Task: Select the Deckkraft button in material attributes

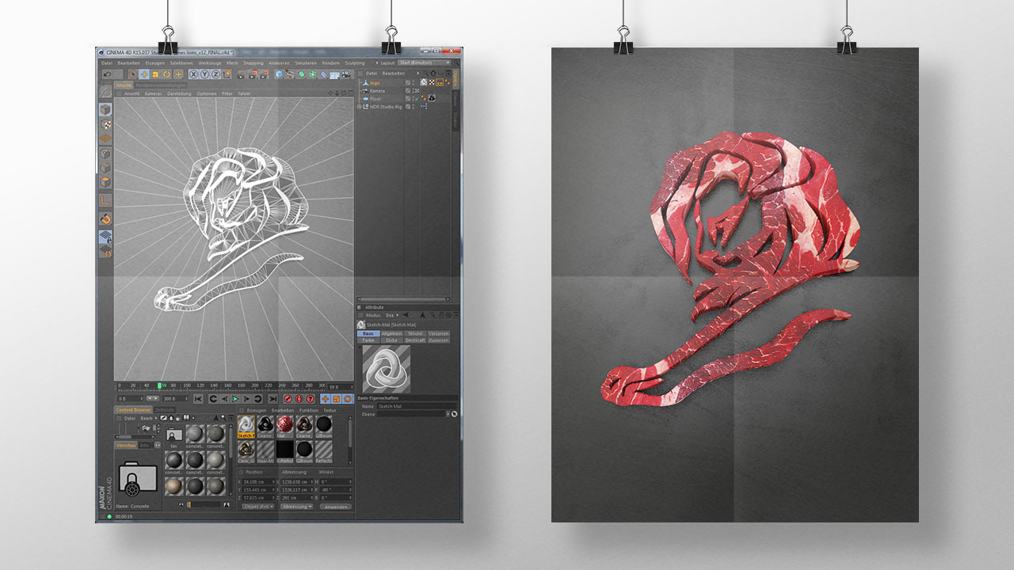Action: 415,340
